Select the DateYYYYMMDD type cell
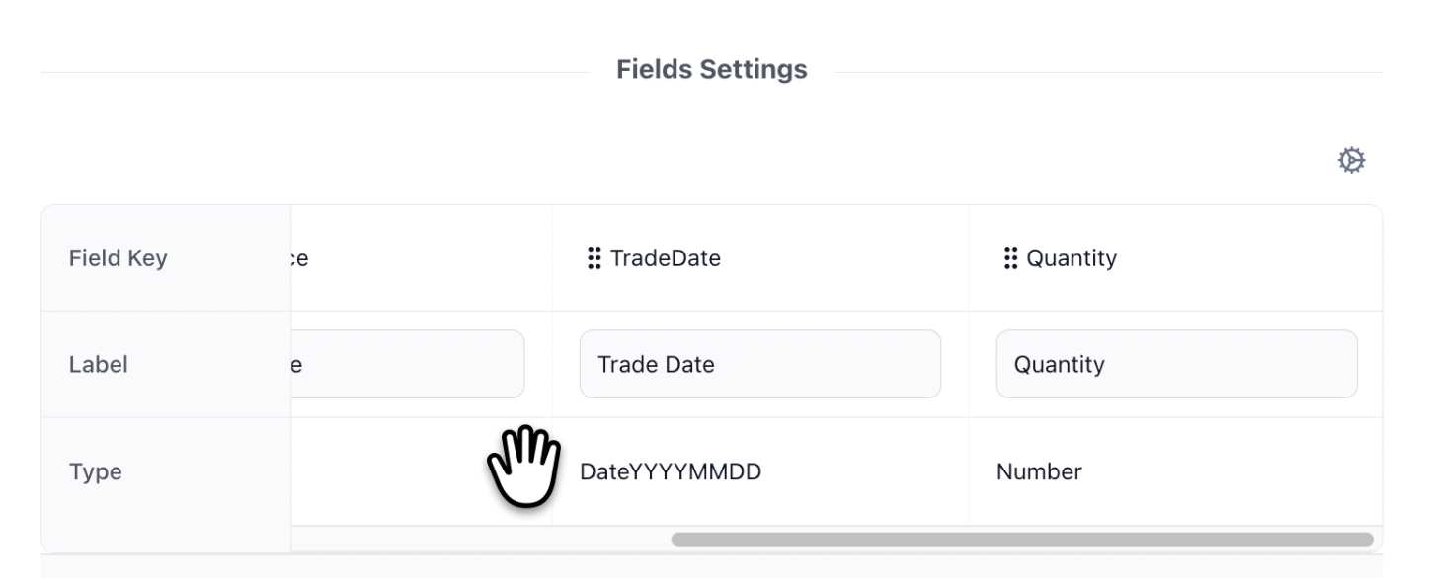 click(671, 471)
